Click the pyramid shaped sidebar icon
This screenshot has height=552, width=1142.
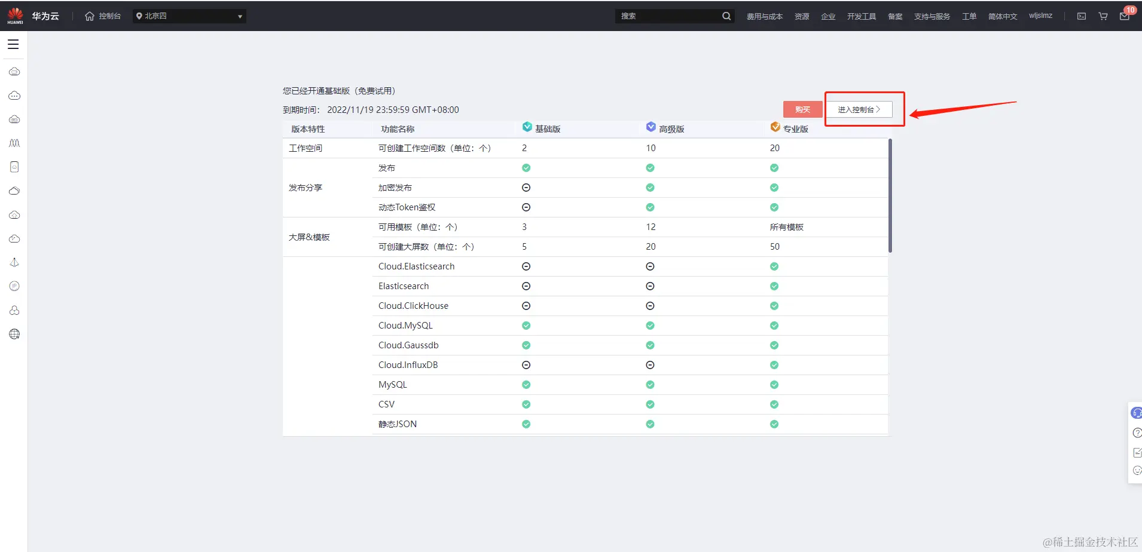tap(14, 263)
